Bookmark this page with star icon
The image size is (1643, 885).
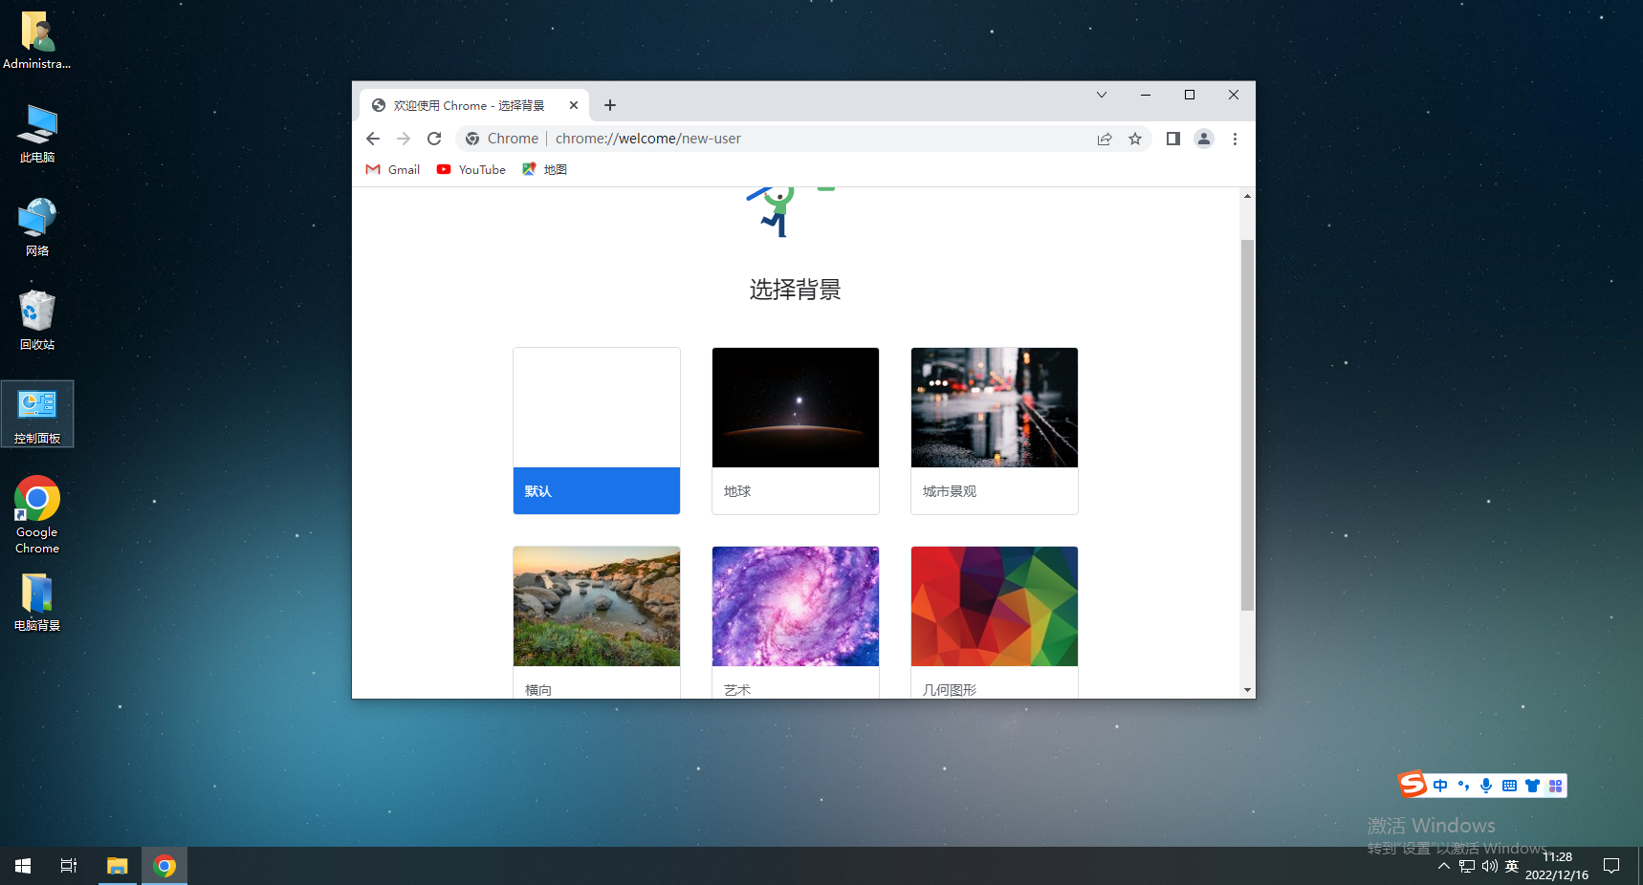coord(1135,139)
